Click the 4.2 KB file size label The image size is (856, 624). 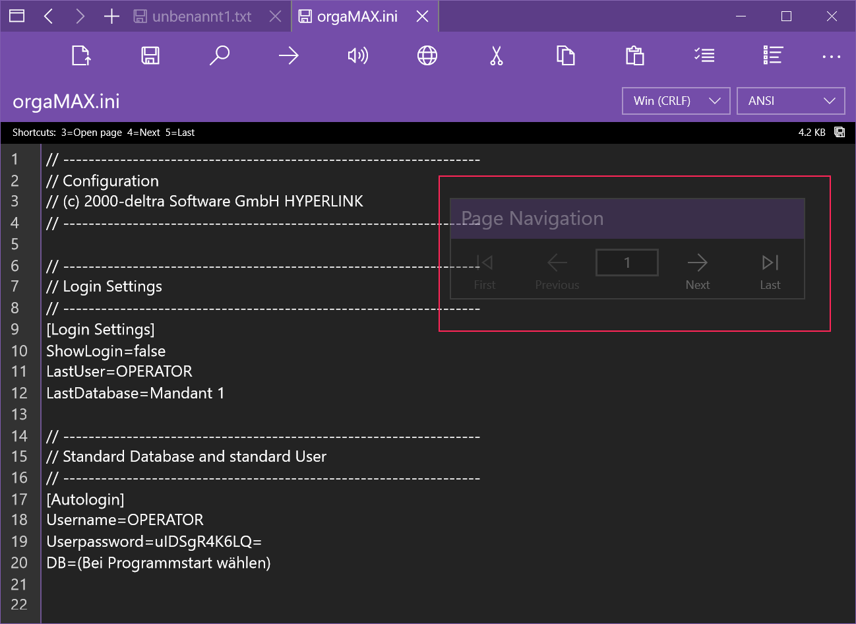pyautogui.click(x=812, y=133)
